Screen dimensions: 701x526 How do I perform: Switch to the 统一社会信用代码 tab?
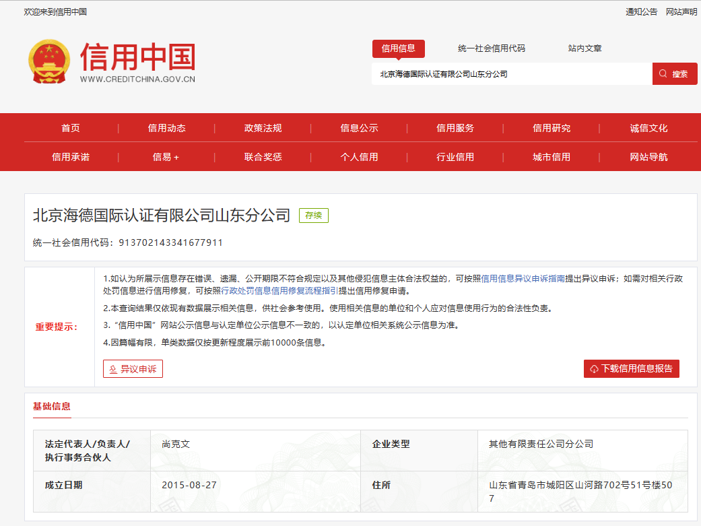coord(493,48)
